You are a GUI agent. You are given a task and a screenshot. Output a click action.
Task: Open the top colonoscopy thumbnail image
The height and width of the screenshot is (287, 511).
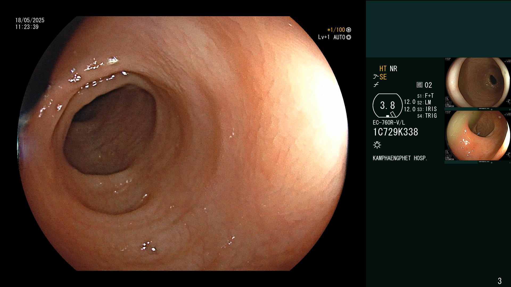pyautogui.click(x=477, y=83)
